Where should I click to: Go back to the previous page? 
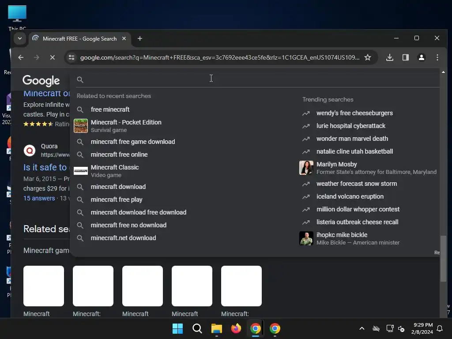[21, 57]
